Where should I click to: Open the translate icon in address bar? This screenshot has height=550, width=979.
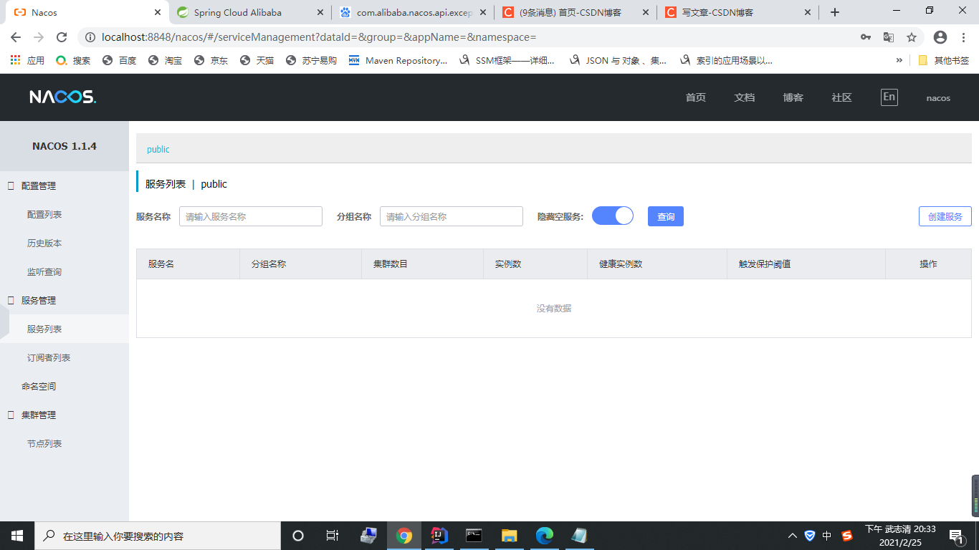889,37
